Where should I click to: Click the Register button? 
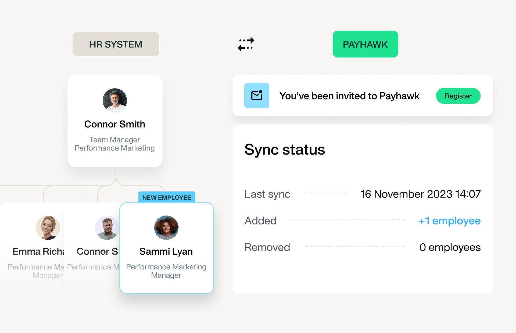coord(458,96)
